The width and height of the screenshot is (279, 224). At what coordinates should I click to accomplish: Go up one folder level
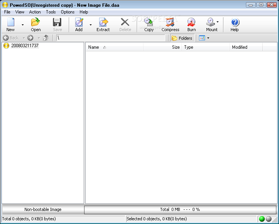46,37
